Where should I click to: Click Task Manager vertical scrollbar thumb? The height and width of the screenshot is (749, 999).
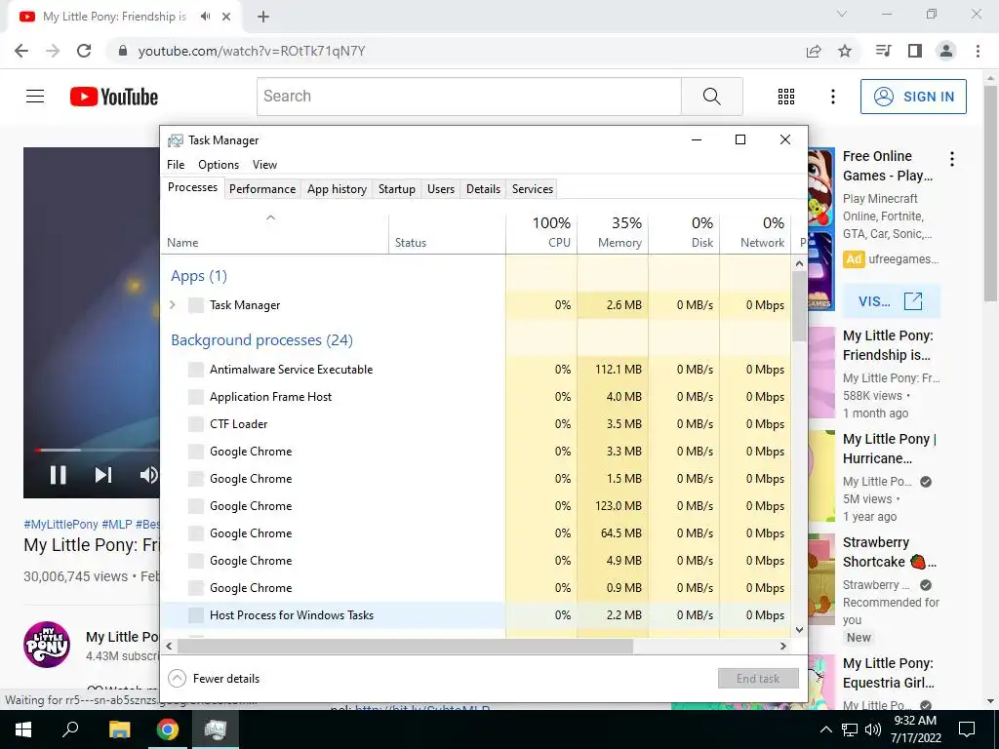(799, 305)
